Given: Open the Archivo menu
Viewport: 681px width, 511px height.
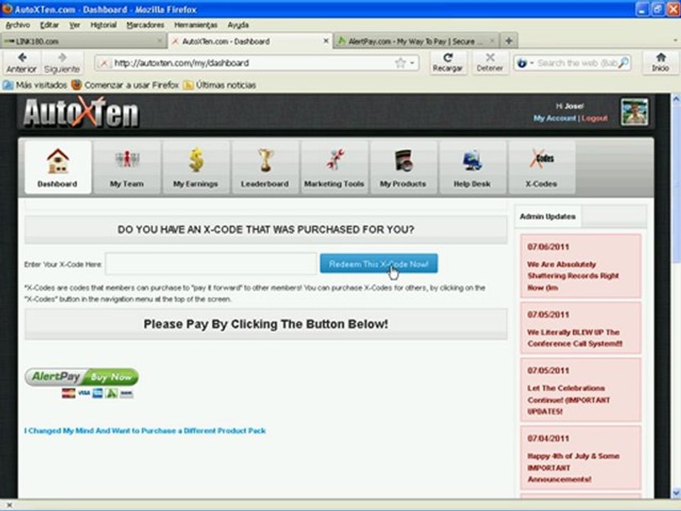Looking at the screenshot, I should 18,25.
